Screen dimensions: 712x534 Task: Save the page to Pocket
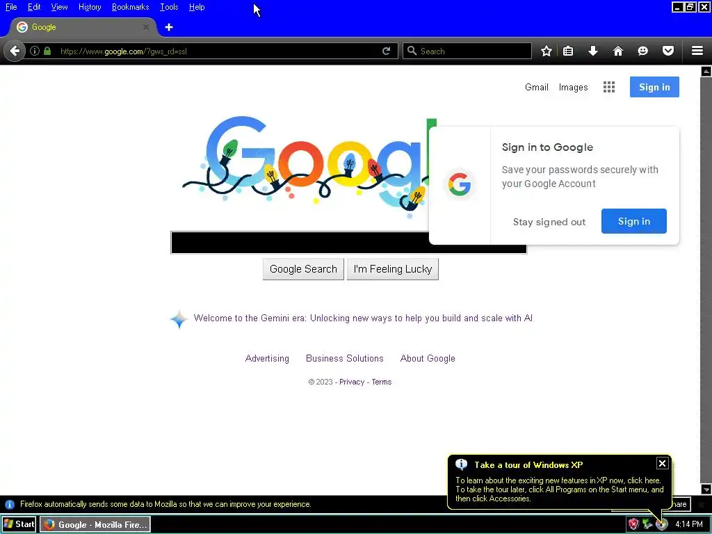pos(668,51)
